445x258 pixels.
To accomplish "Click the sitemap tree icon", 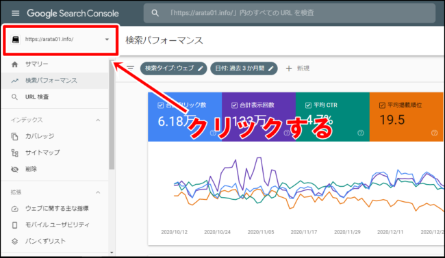I will [15, 153].
